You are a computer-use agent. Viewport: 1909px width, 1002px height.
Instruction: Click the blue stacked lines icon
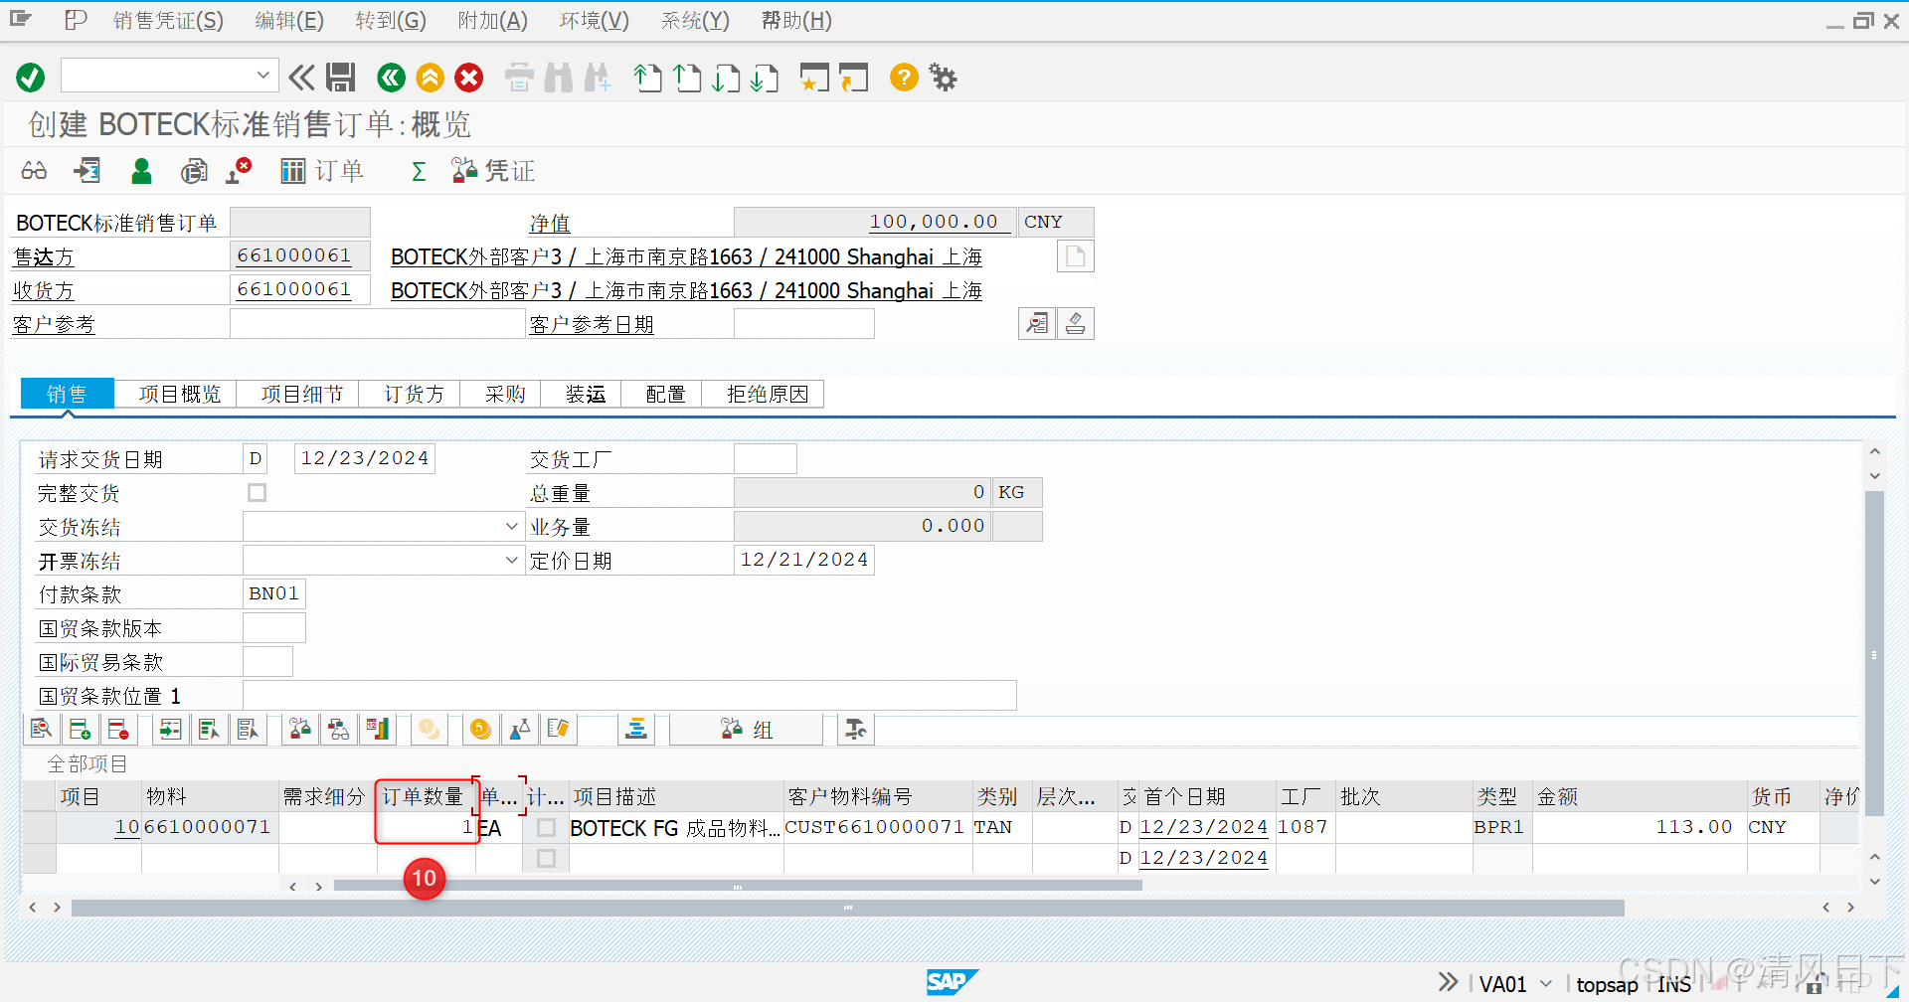coord(635,730)
